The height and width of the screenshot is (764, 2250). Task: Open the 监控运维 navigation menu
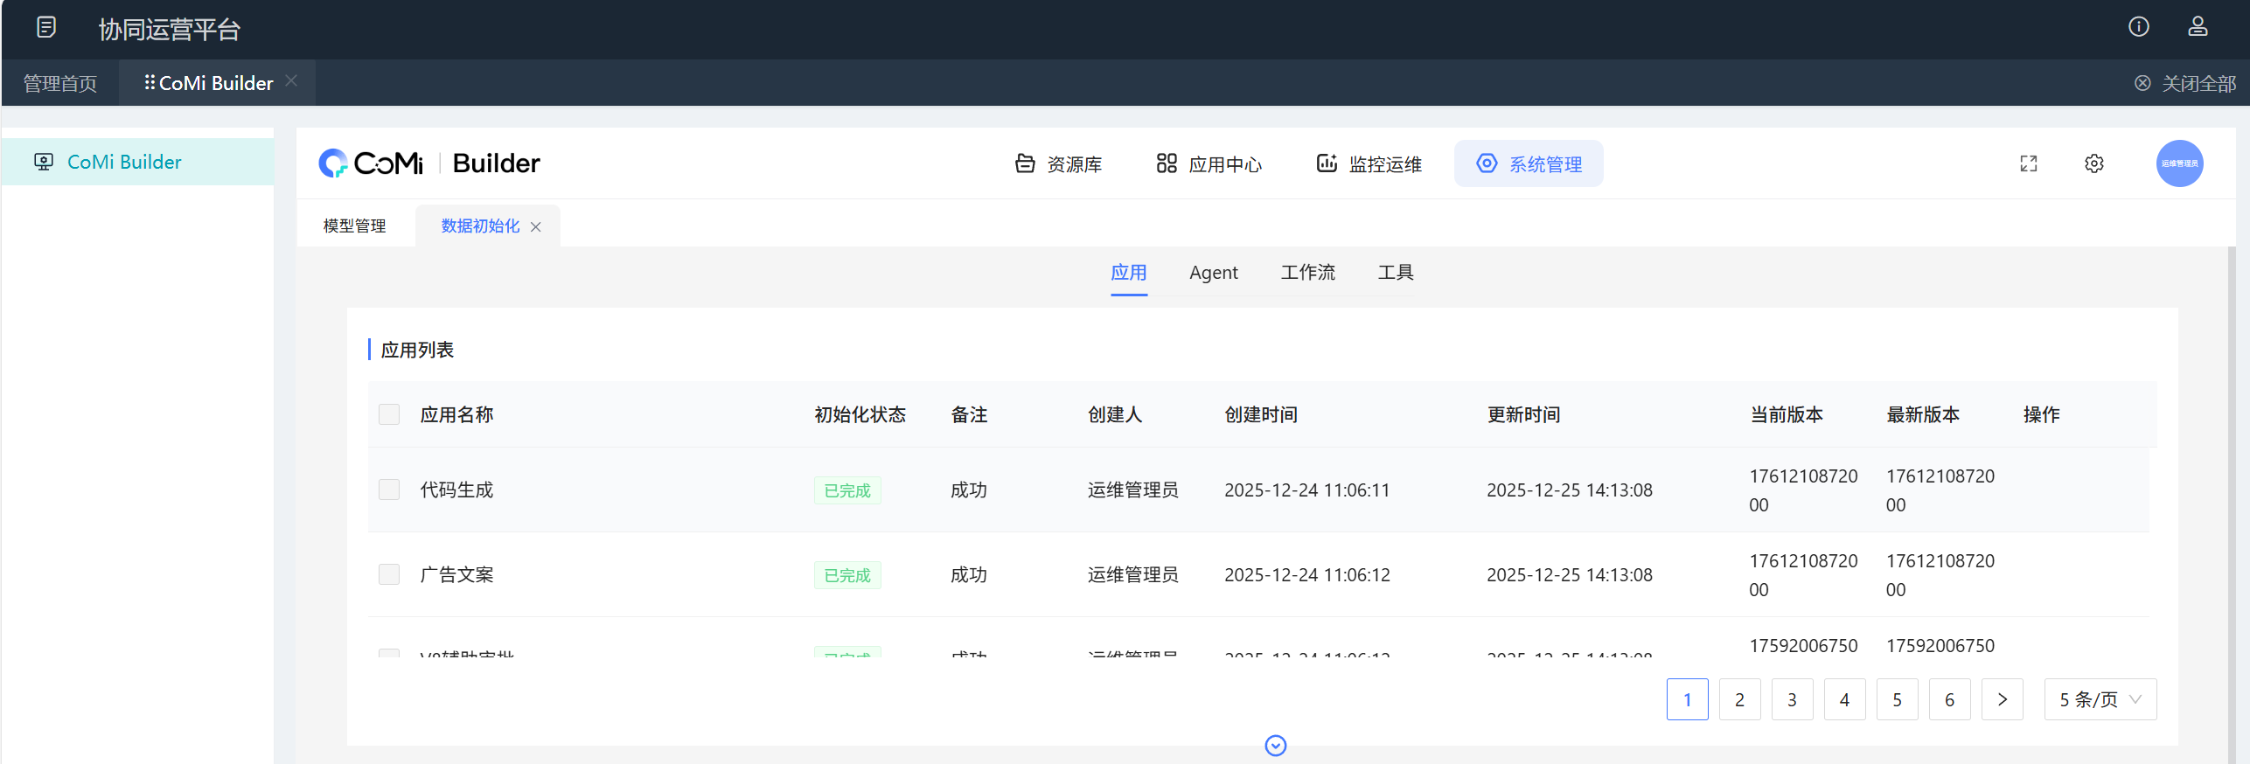tap(1369, 164)
